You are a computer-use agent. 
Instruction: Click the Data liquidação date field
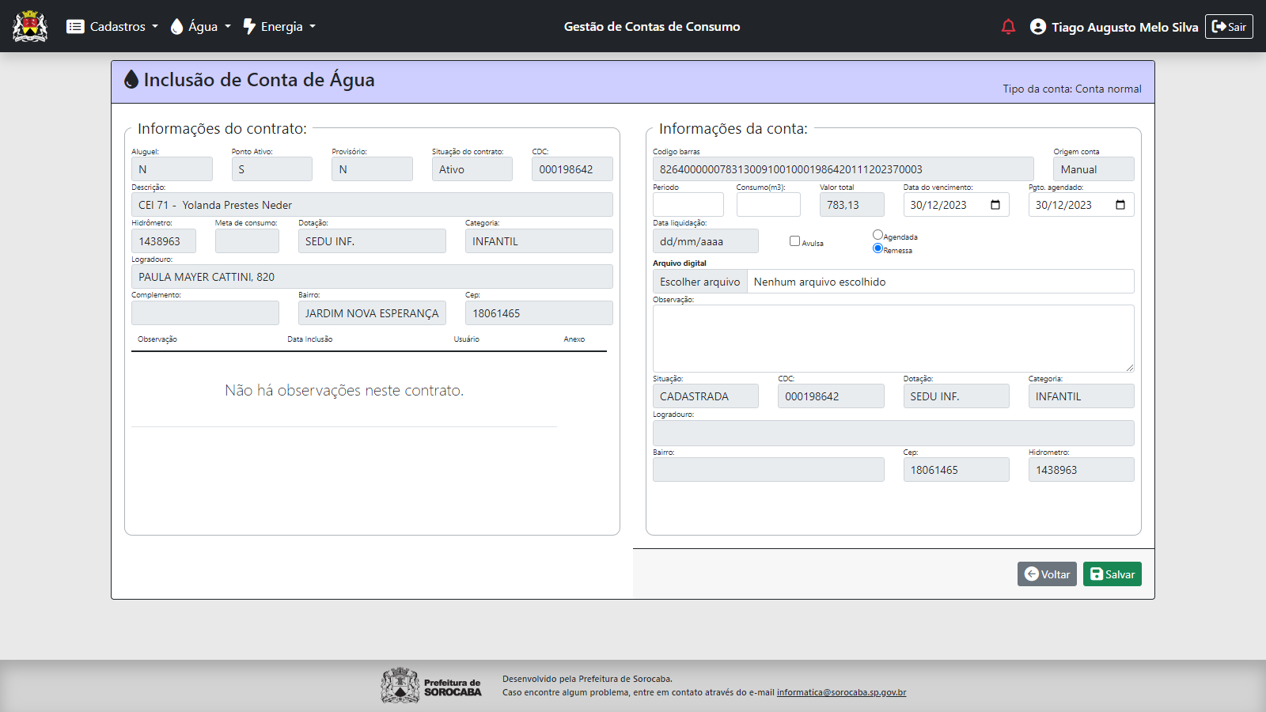point(706,241)
